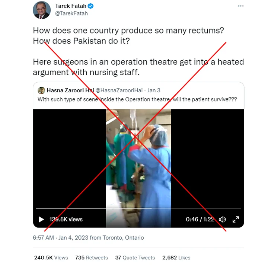Click Tarek Fatah's profile picture
Screen dimensions: 268x268
point(42,10)
